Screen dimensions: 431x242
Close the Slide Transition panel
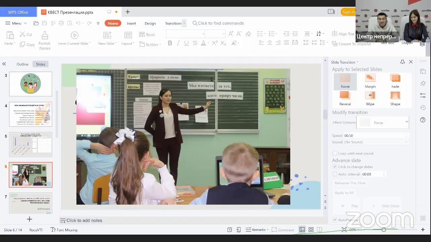(411, 62)
